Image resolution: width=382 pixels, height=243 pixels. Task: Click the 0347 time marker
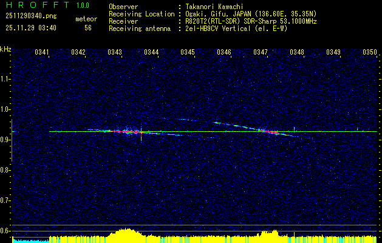coord(261,52)
